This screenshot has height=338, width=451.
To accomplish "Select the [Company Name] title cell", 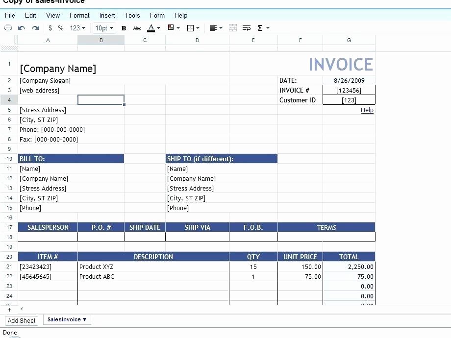I will [58, 69].
